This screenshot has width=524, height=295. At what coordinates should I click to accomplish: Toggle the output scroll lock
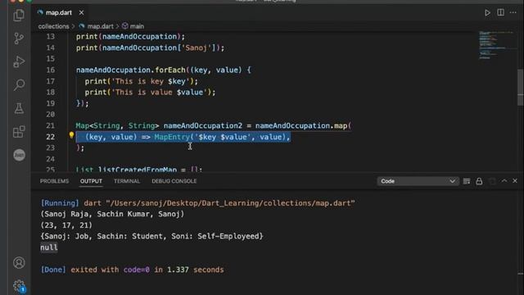click(479, 181)
